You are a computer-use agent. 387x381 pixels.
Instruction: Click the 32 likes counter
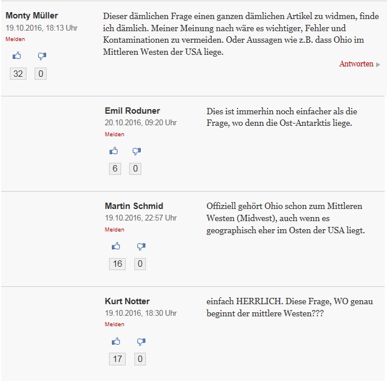[x=18, y=74]
